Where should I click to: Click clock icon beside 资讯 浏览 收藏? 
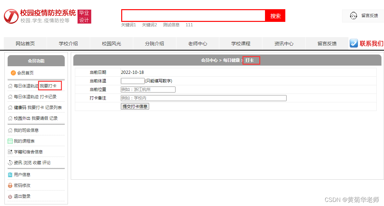[x=10, y=163]
